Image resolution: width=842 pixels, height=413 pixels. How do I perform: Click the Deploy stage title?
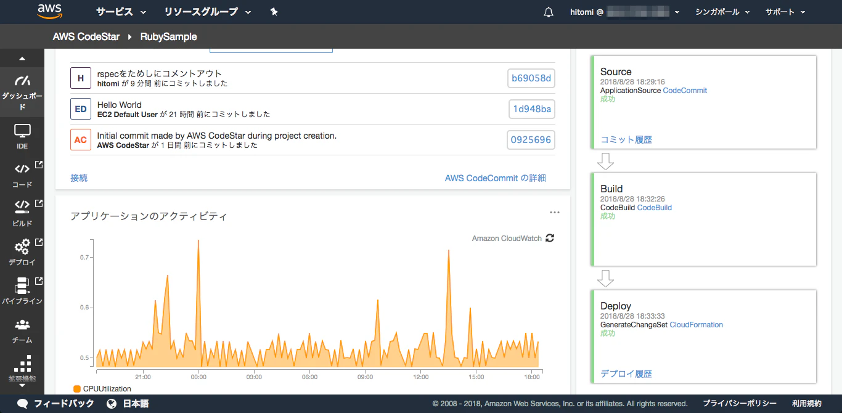(x=616, y=306)
